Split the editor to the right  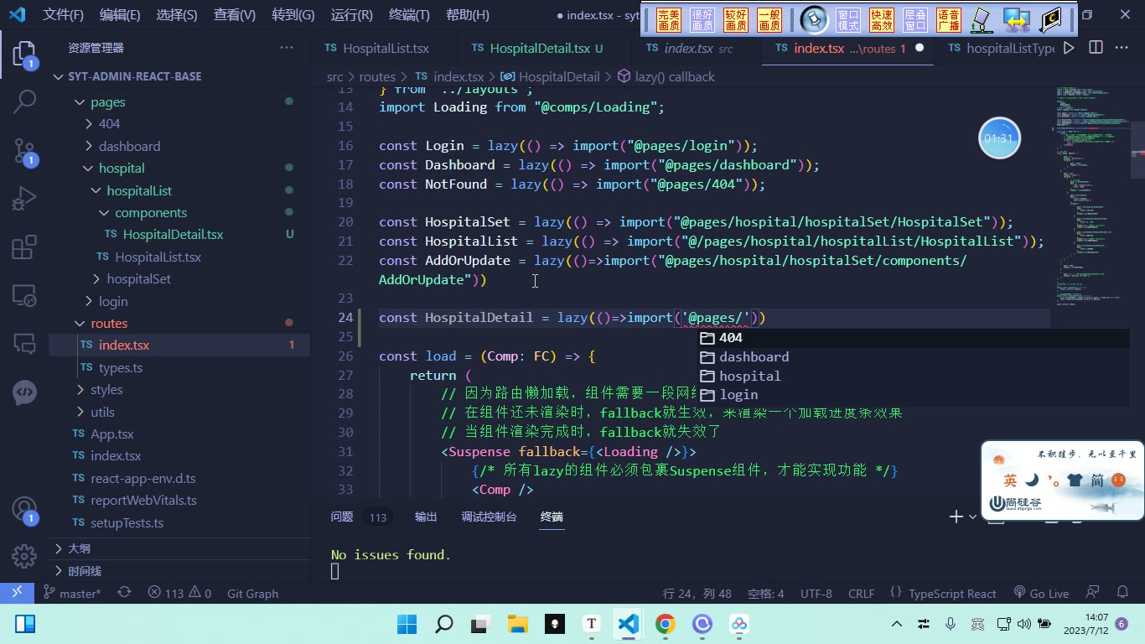pos(1096,48)
